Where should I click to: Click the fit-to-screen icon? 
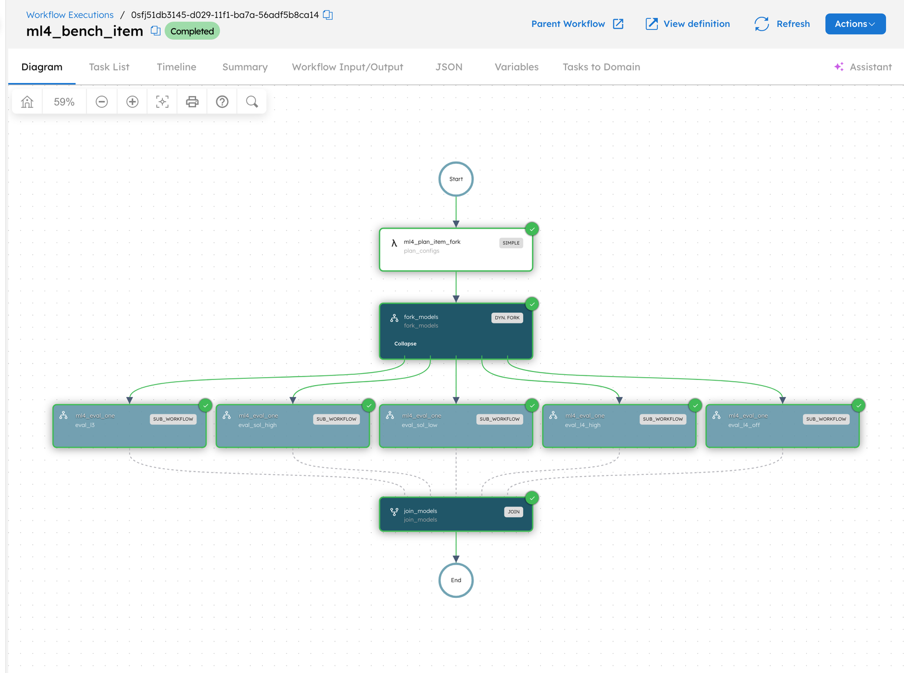click(x=162, y=102)
